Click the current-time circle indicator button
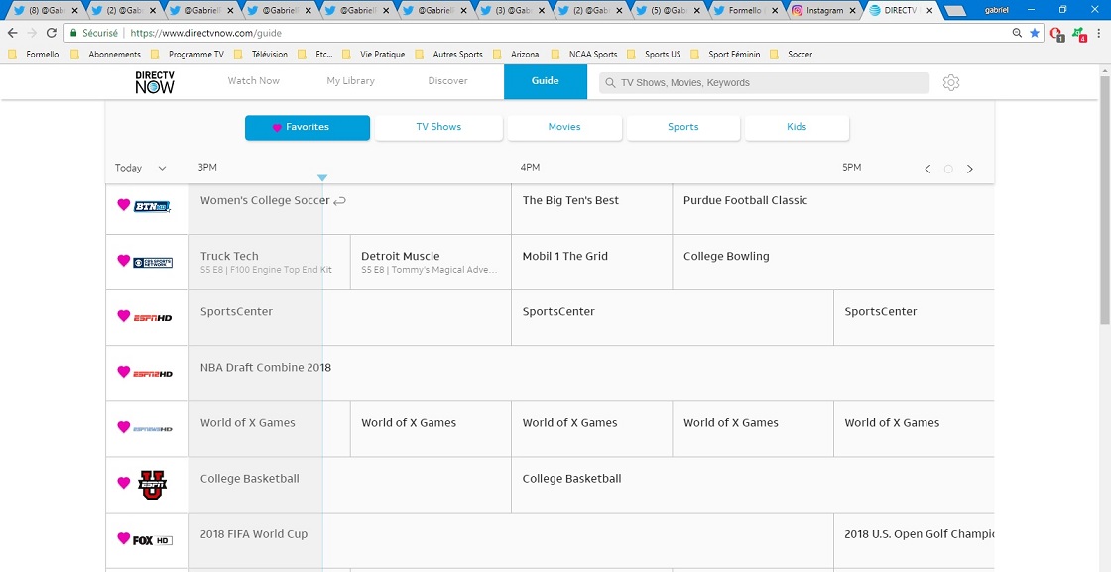This screenshot has height=572, width=1111. [948, 169]
